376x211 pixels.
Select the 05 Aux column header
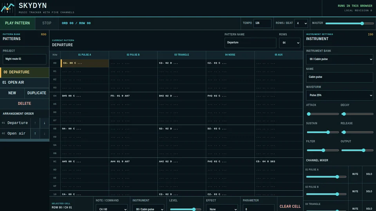coord(278,55)
